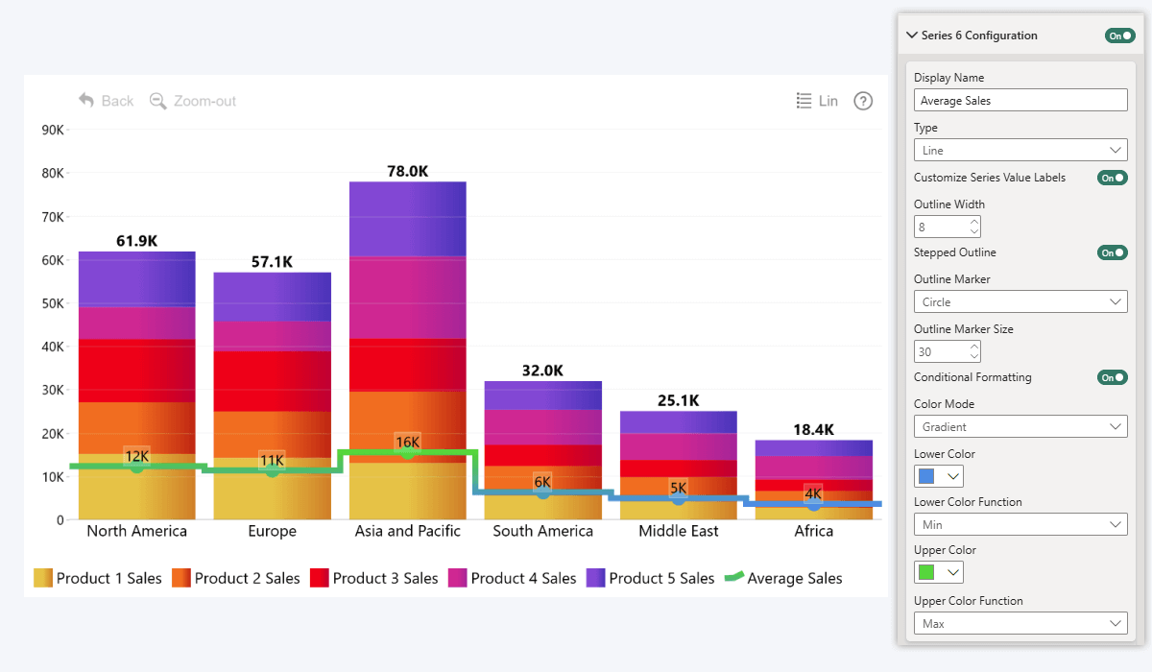Open the help question mark icon
Image resolution: width=1152 pixels, height=672 pixels.
click(863, 101)
